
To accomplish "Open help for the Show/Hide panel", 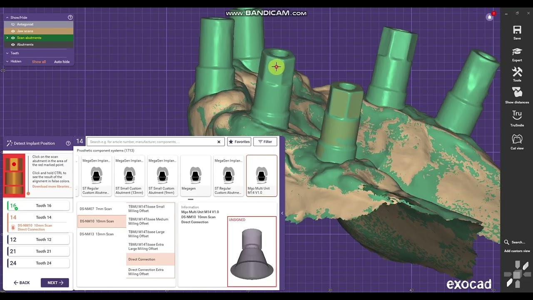I will click(x=70, y=17).
